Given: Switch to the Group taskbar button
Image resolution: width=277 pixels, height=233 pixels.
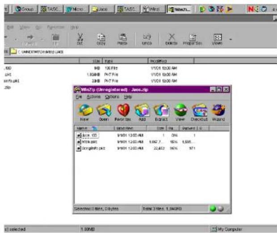Looking at the screenshot, I should (x=25, y=9).
